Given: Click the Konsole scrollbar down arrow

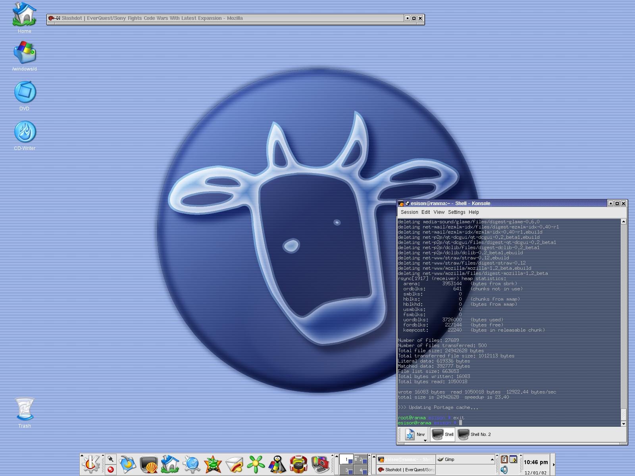Looking at the screenshot, I should (x=623, y=424).
